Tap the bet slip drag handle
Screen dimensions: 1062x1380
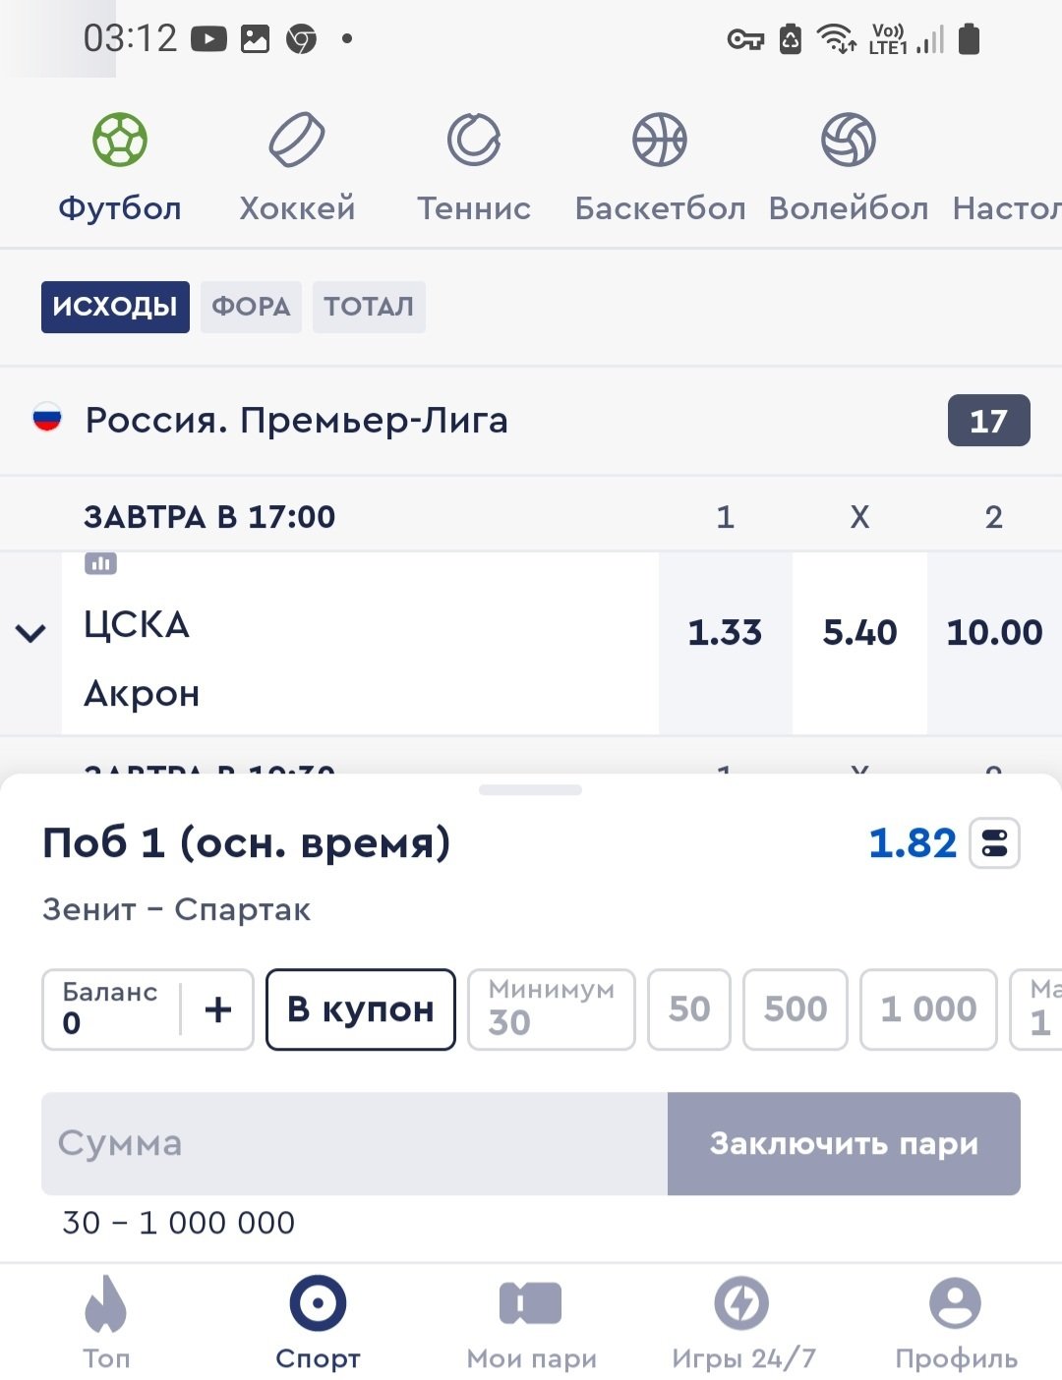coord(530,789)
